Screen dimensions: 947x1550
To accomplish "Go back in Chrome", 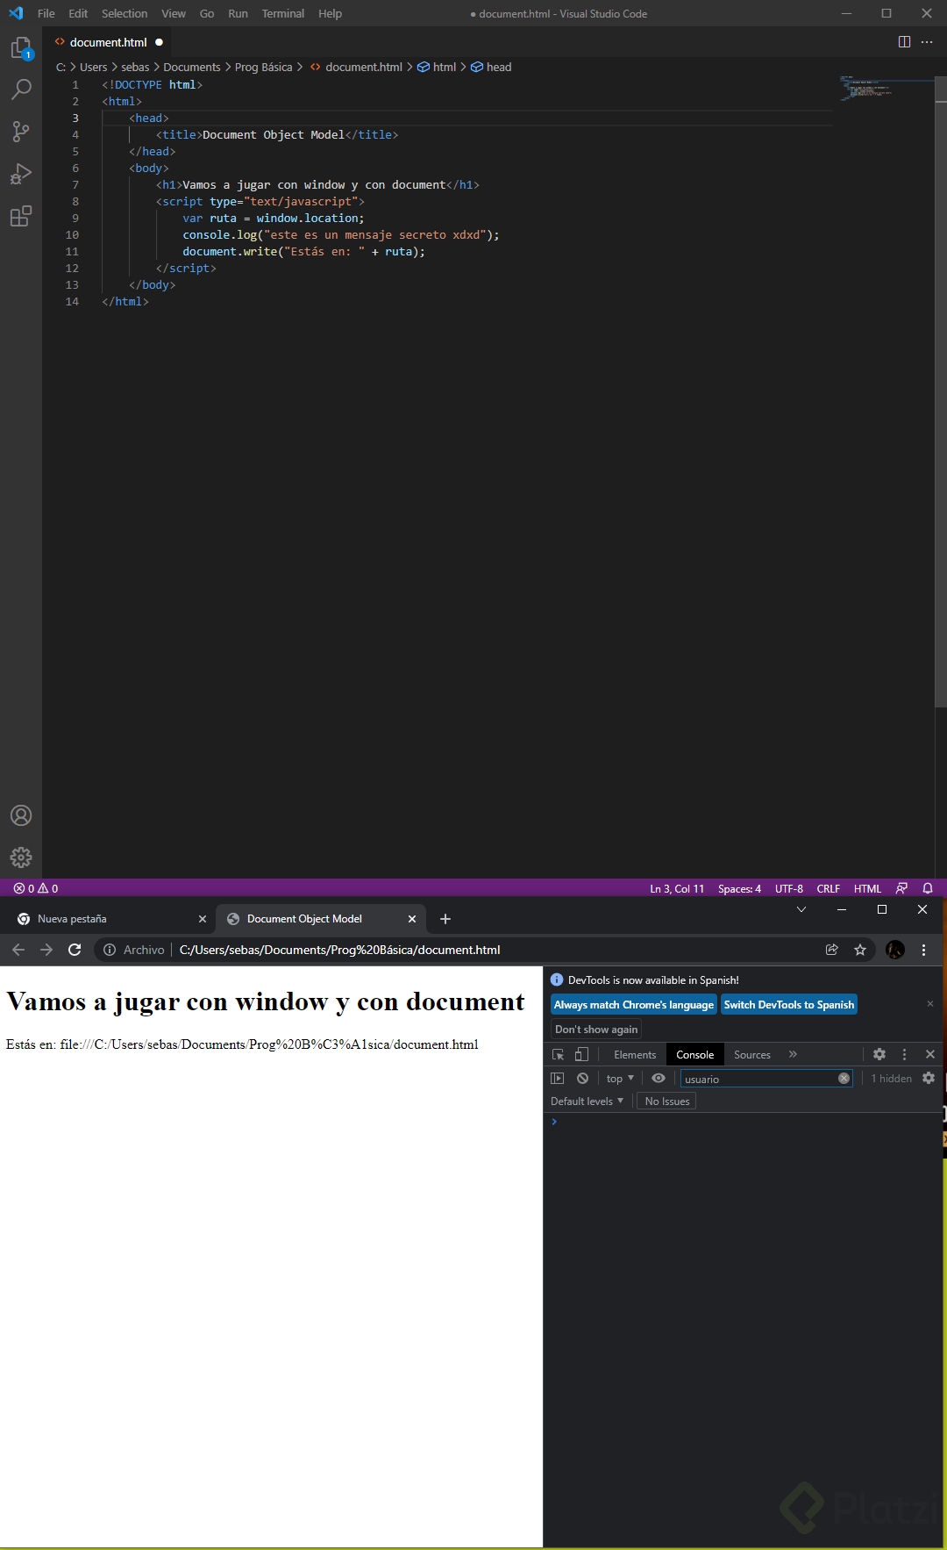I will pyautogui.click(x=18, y=950).
